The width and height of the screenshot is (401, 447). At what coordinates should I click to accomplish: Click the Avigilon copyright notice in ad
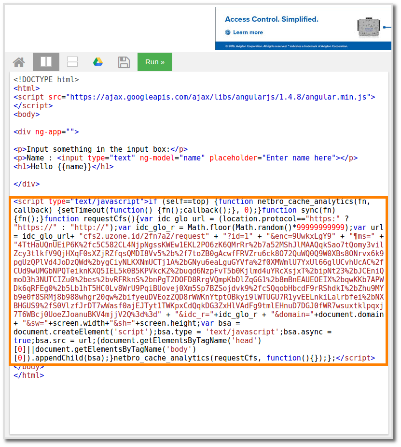tap(286, 46)
